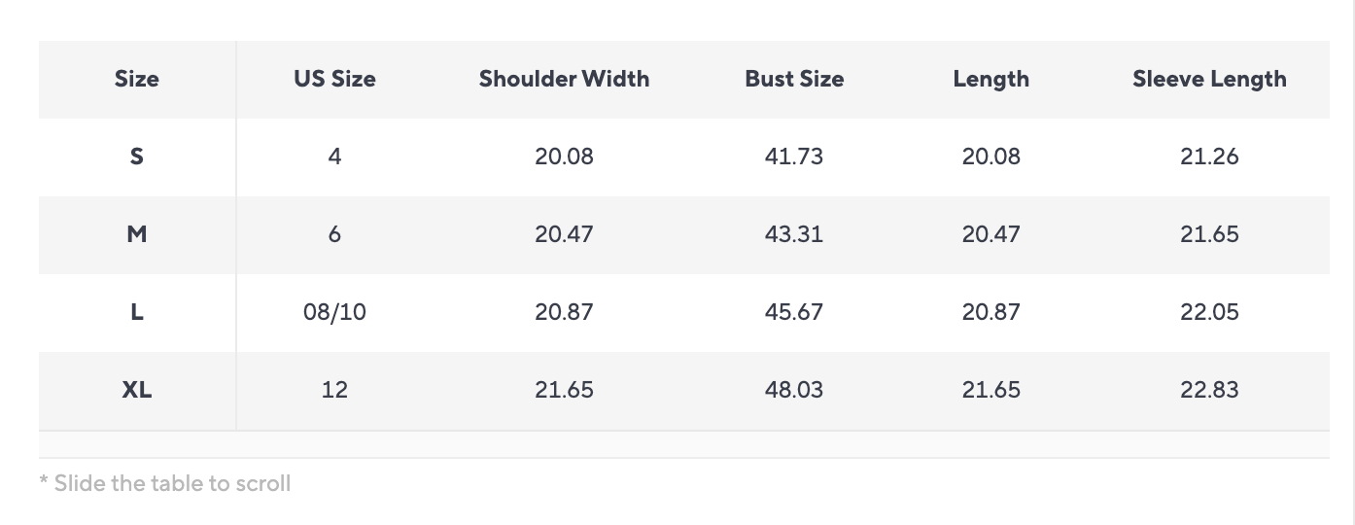The height and width of the screenshot is (525, 1355).
Task: Select the M size row label
Action: 137,234
